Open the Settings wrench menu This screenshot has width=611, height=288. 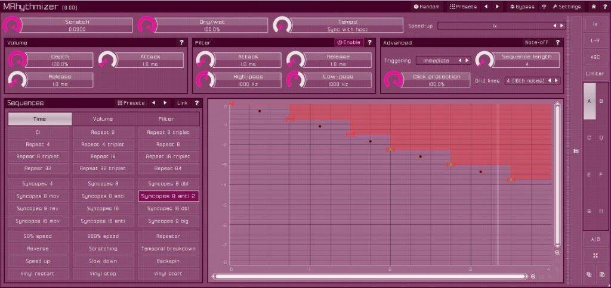click(567, 7)
